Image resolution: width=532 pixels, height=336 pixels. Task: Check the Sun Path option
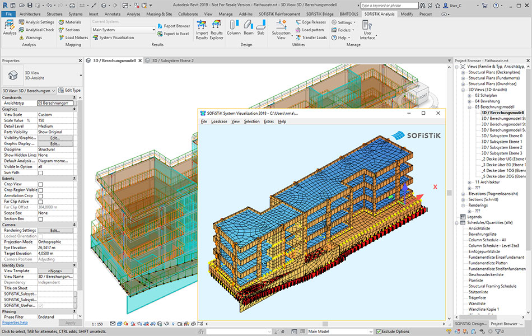click(x=40, y=172)
